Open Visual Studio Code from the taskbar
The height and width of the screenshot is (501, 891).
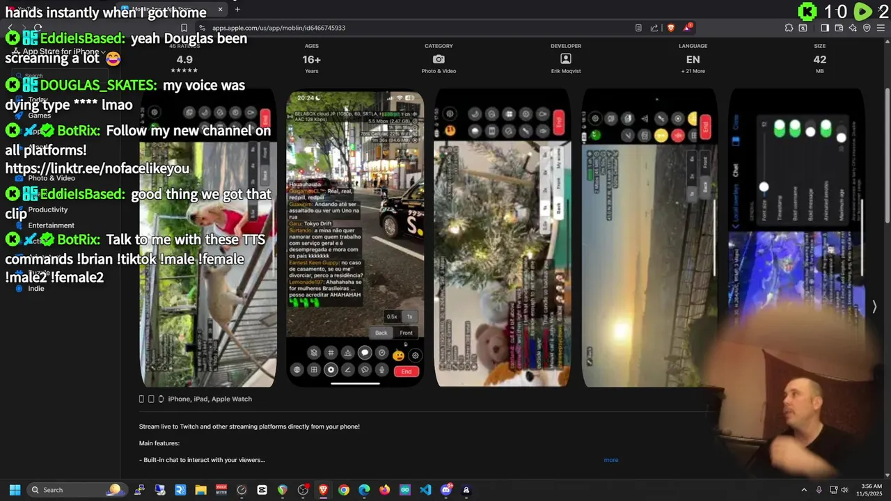click(425, 490)
